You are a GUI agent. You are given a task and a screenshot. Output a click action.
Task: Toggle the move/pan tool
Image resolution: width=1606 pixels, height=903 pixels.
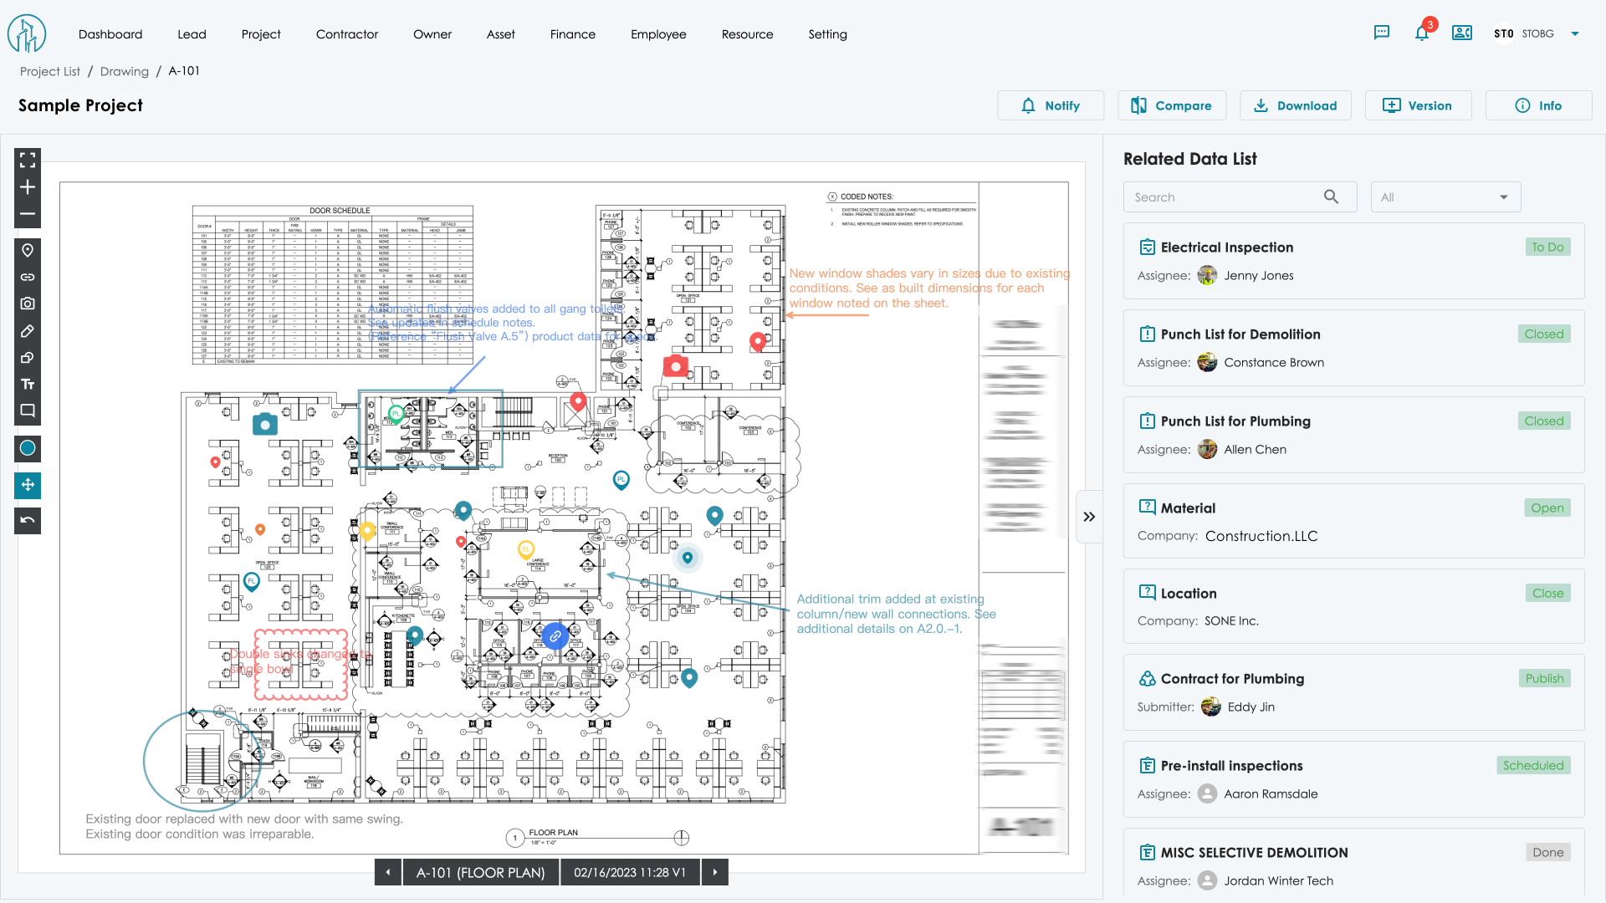(28, 485)
